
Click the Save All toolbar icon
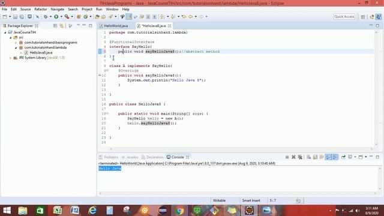22,17
